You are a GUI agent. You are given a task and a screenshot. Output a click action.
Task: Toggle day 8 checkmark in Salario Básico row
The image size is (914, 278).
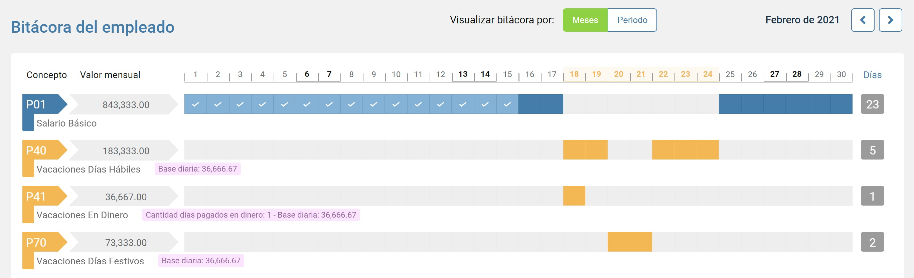click(x=351, y=104)
